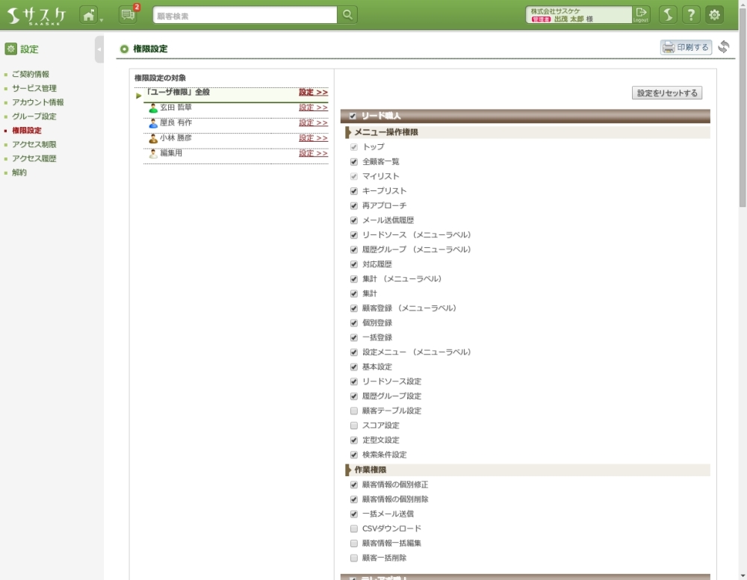Focus the 顧客検索 search field
The height and width of the screenshot is (580, 747).
coord(245,15)
